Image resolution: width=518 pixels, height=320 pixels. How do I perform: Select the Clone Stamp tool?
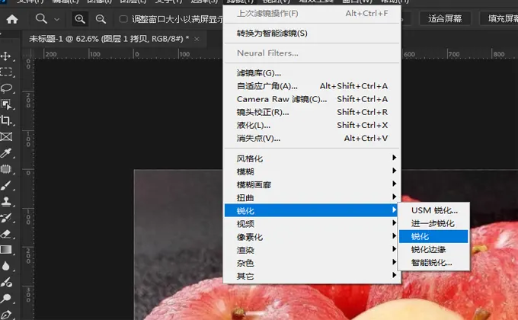[x=7, y=202]
